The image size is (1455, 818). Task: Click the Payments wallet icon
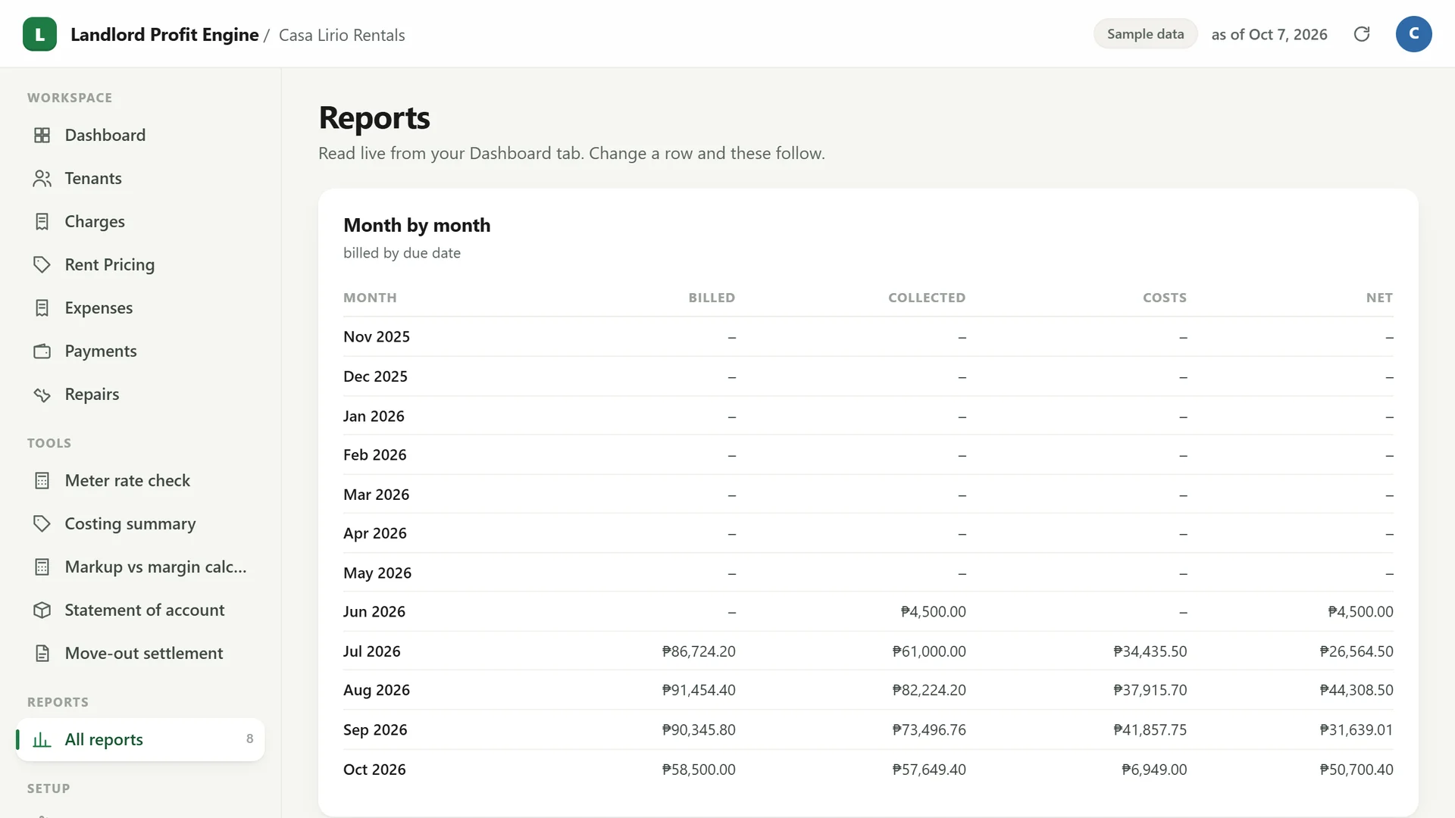tap(42, 351)
